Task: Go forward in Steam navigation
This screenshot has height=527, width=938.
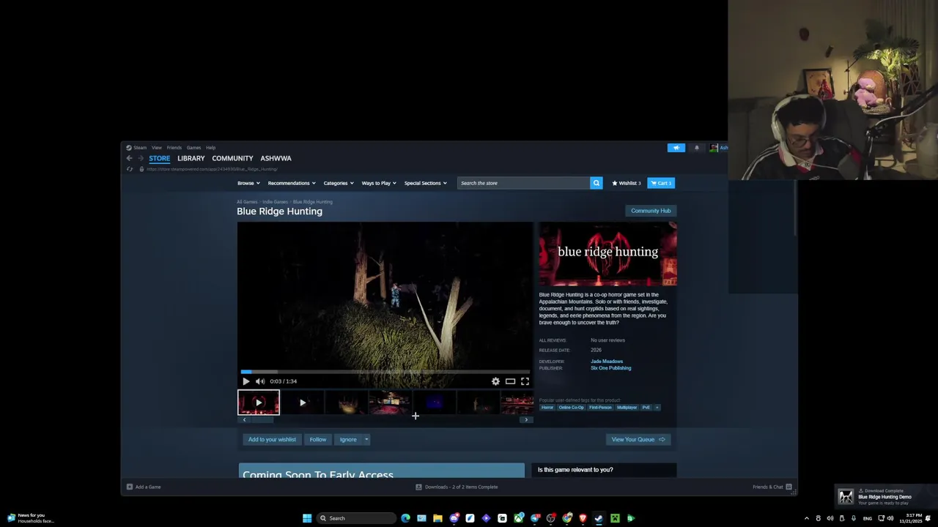Action: coord(141,158)
